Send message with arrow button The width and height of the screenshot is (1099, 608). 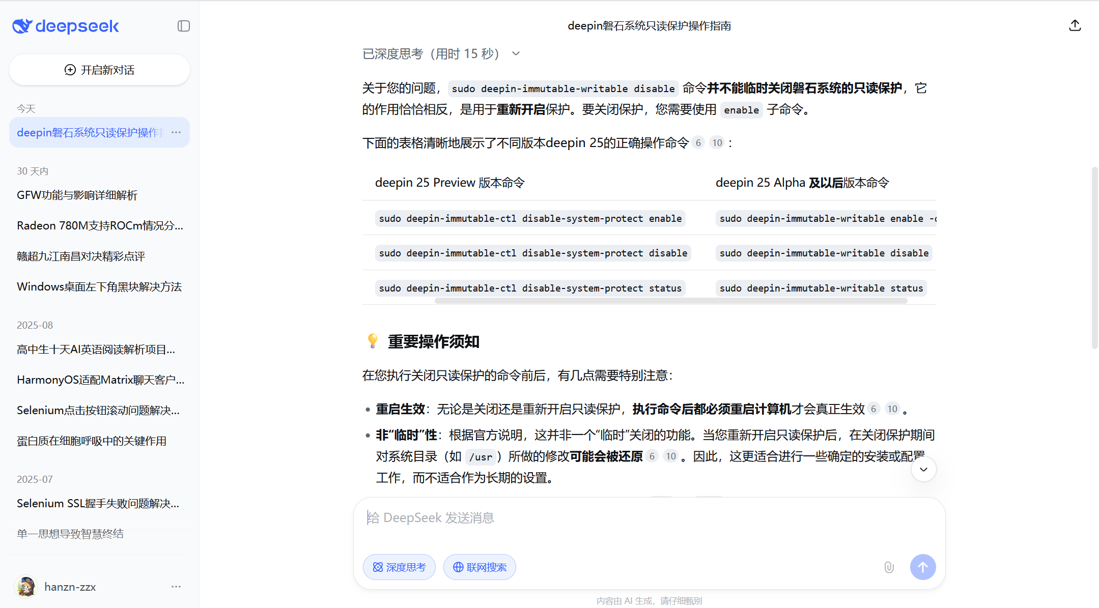pyautogui.click(x=923, y=567)
